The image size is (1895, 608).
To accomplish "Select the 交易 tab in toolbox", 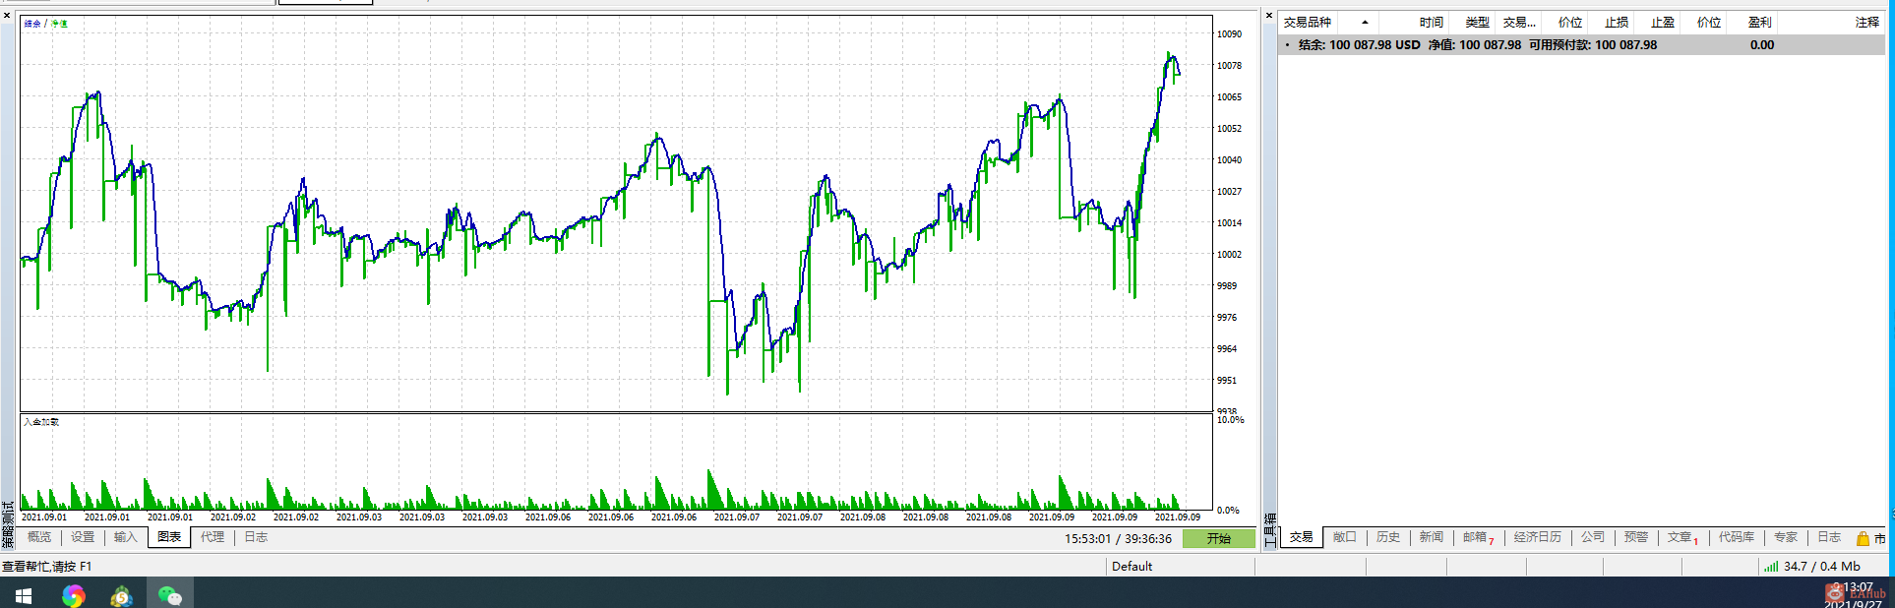I will point(1302,537).
